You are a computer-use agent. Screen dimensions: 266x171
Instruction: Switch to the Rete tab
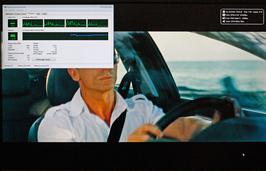click(x=38, y=14)
